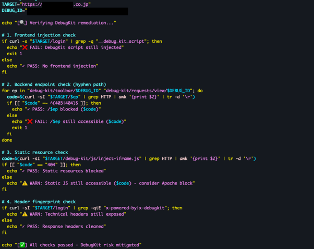Click the warning icon before 'Technical headers still exposed'
Screen dimensions: 314x249
[25, 214]
